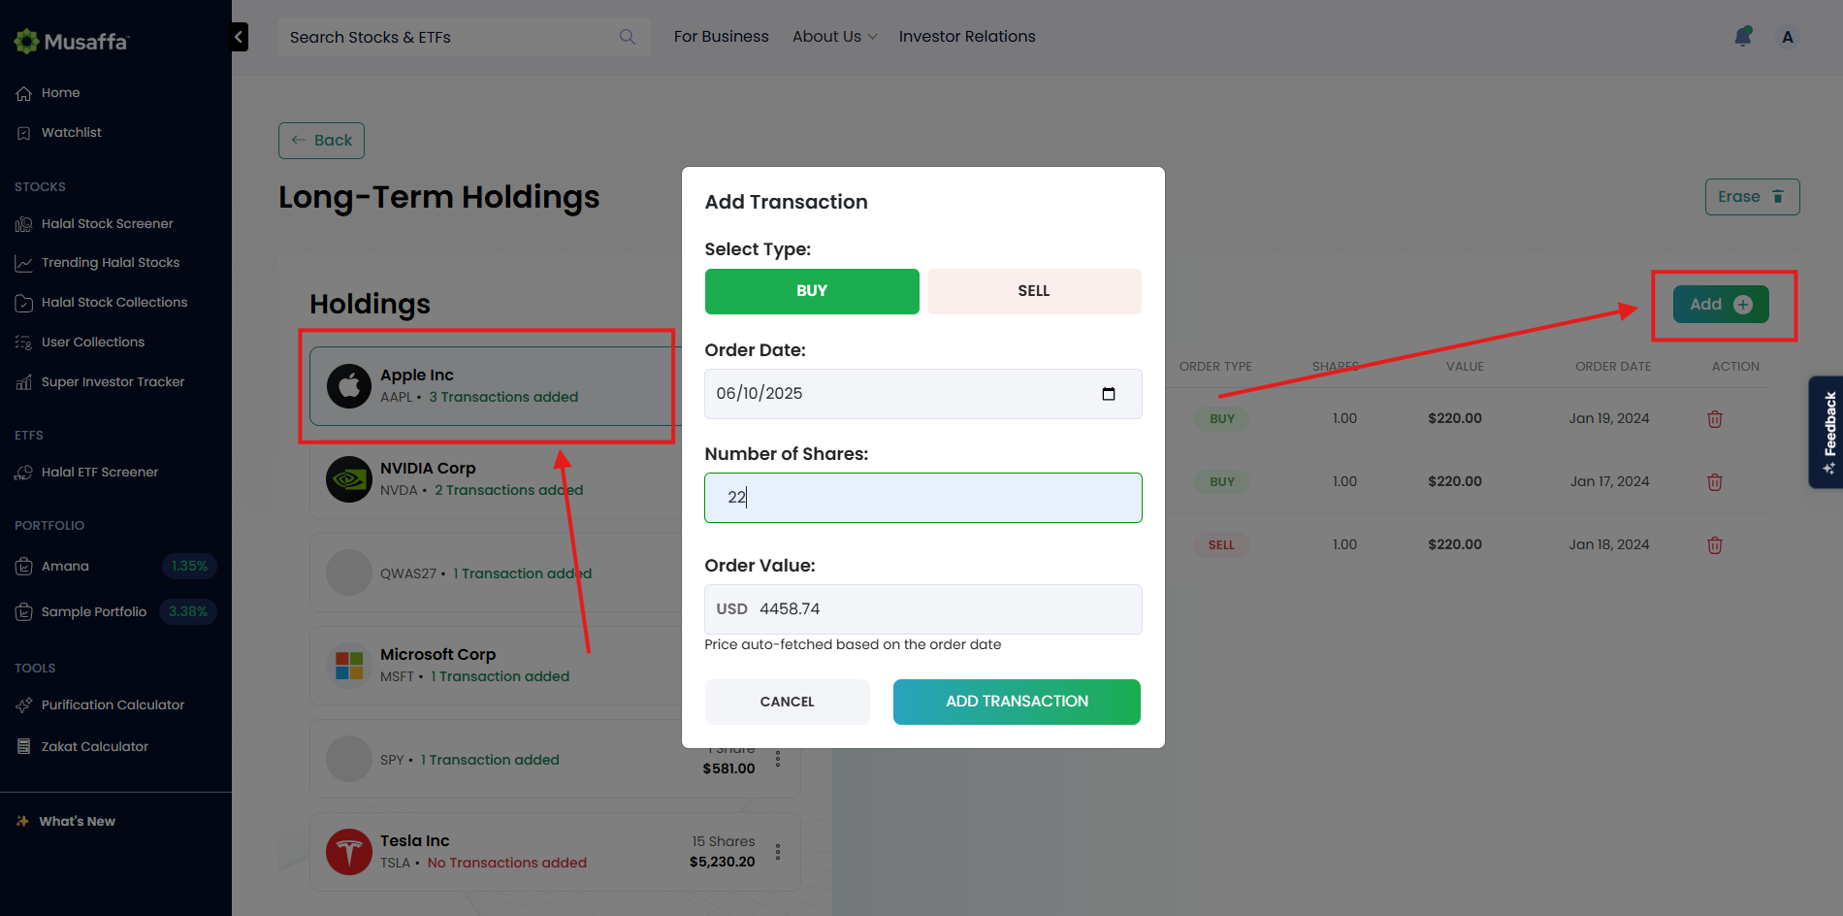Delete the Jan 19, 2024 transaction
Screen dimensions: 1843x916
point(1715,419)
